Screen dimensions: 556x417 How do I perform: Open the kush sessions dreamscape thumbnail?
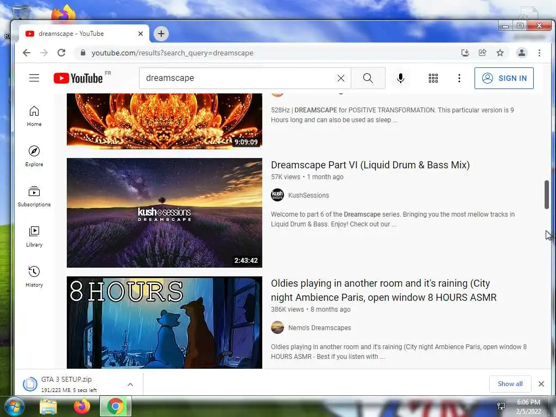pyautogui.click(x=165, y=213)
